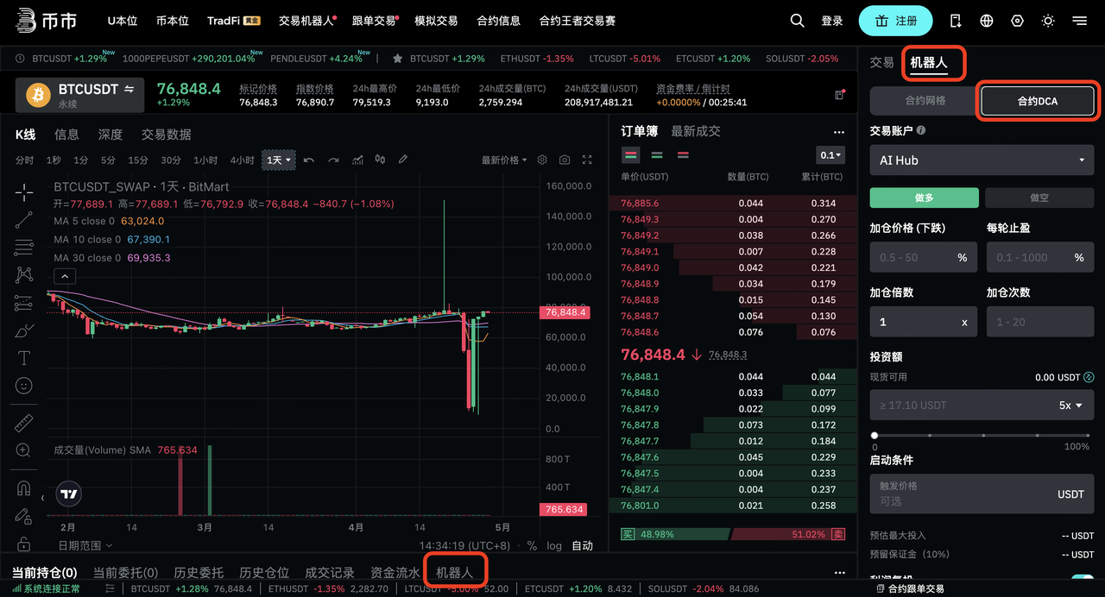Image resolution: width=1105 pixels, height=597 pixels.
Task: Select the 15分 interval button
Action: click(138, 160)
